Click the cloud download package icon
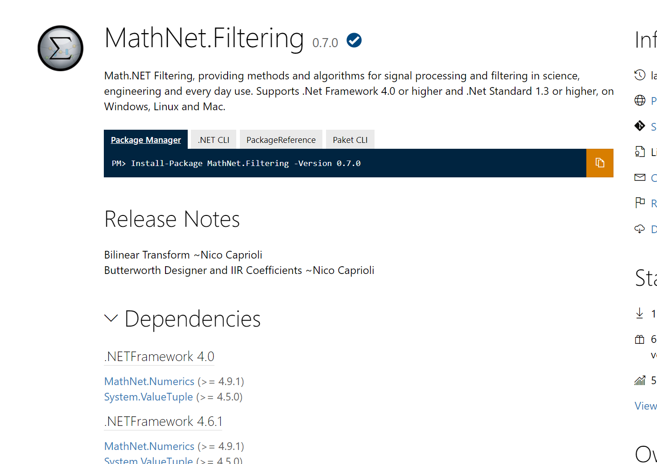 point(640,229)
